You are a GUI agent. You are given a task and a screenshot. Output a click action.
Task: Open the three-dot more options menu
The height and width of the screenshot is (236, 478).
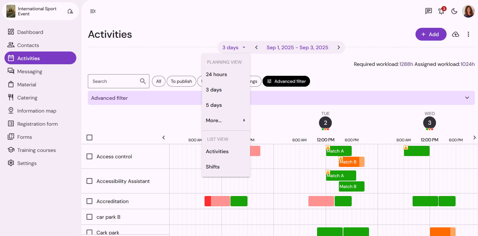(x=468, y=34)
